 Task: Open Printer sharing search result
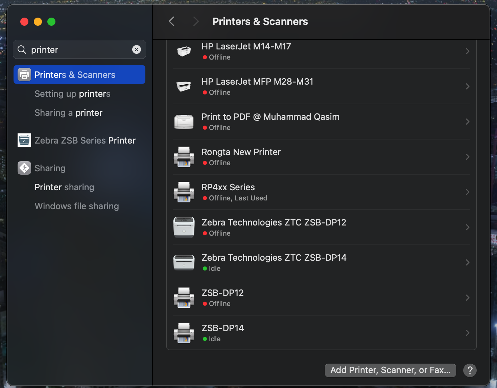64,187
